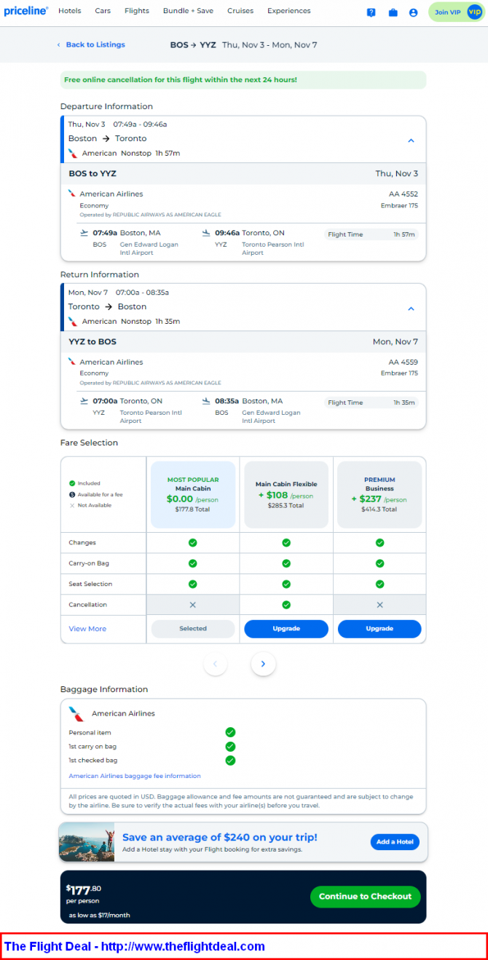Open the Cruises menu item
488x960 pixels.
[x=240, y=11]
